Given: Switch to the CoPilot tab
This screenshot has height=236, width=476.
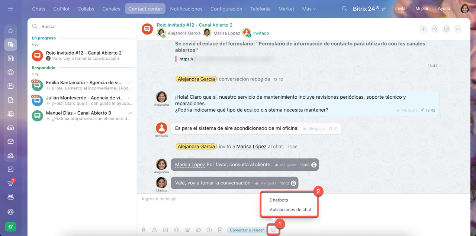Looking at the screenshot, I should coord(61,9).
